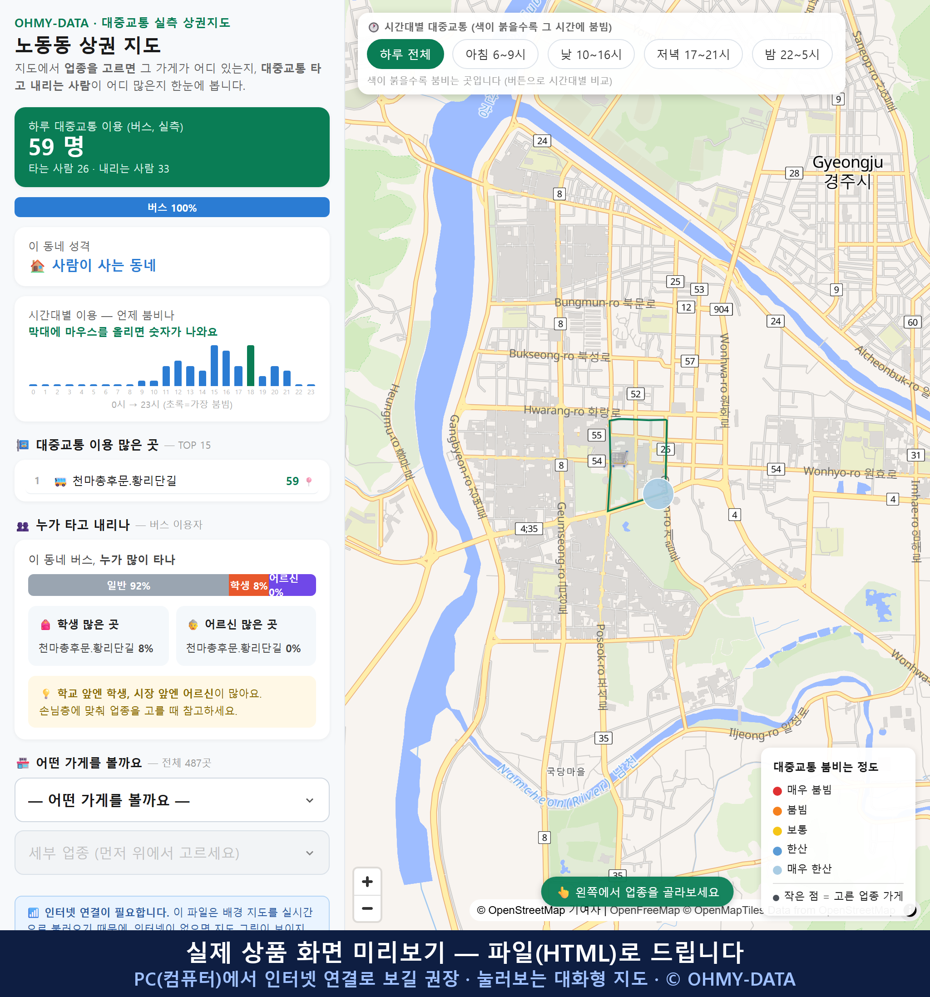The image size is (930, 997).
Task: Click the yellow 보통 legend dot
Action: [x=777, y=831]
